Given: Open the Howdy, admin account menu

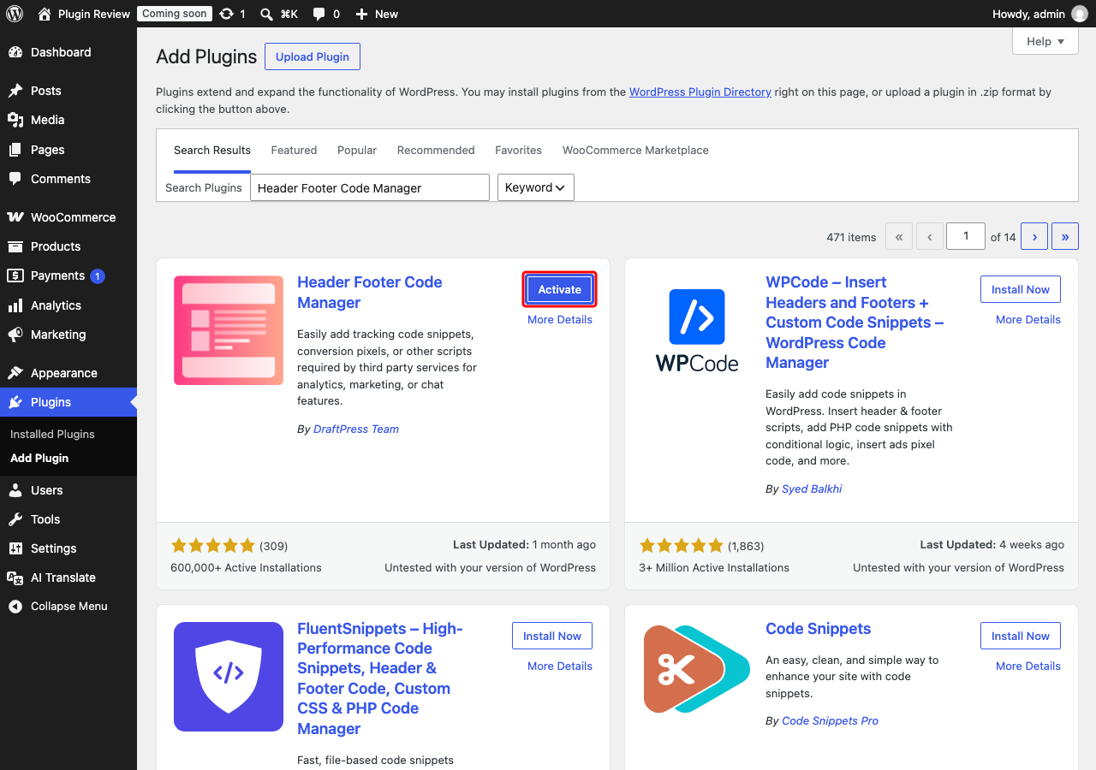Looking at the screenshot, I should [x=1040, y=14].
